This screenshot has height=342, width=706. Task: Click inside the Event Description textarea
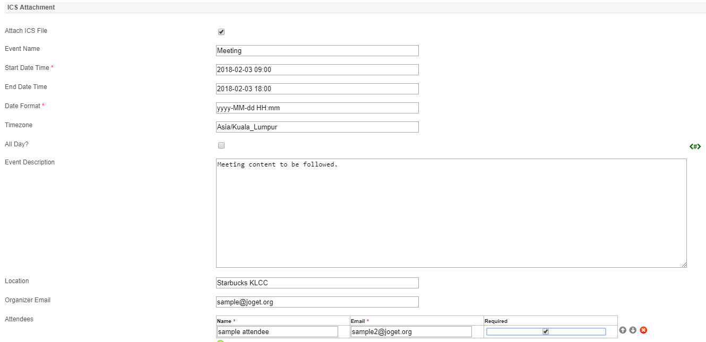coord(451,213)
